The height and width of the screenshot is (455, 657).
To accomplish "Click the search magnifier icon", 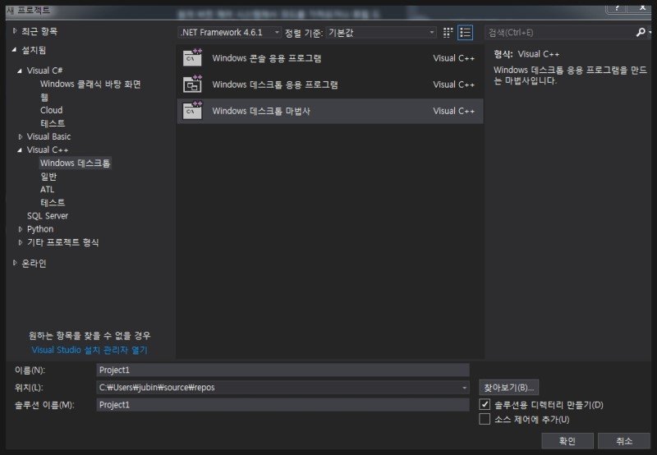I will 641,32.
